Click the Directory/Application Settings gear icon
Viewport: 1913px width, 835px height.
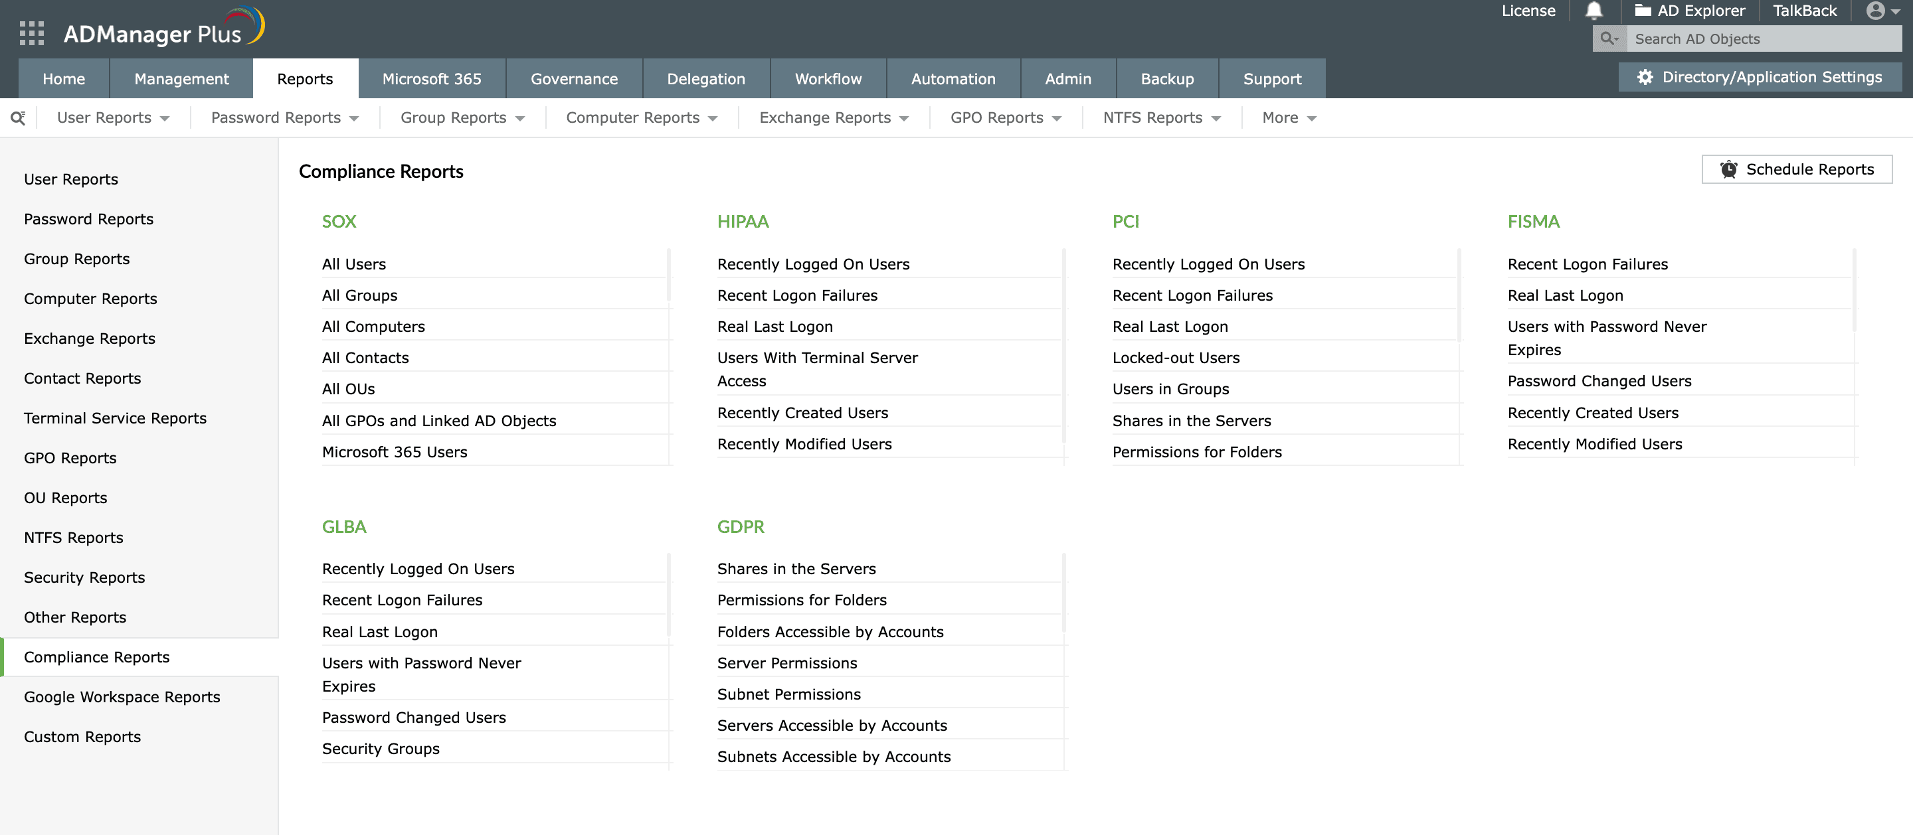(x=1645, y=77)
